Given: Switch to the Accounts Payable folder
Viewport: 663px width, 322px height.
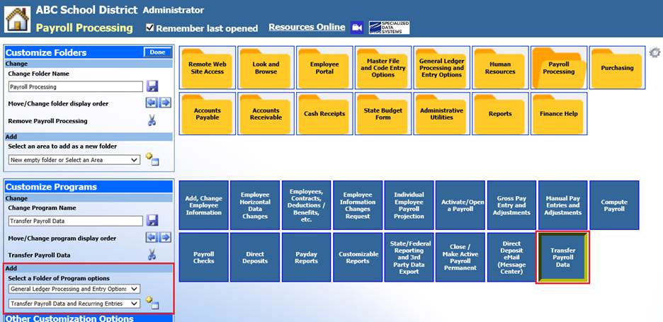Looking at the screenshot, I should pos(207,114).
